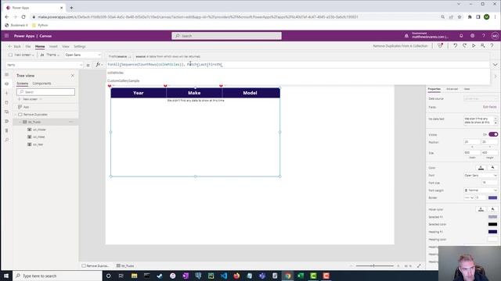Adjust the canvas zoom slider
The width and height of the screenshot is (501, 281).
[374, 265]
